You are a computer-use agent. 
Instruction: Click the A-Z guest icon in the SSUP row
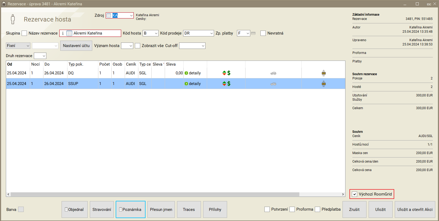coord(323,84)
